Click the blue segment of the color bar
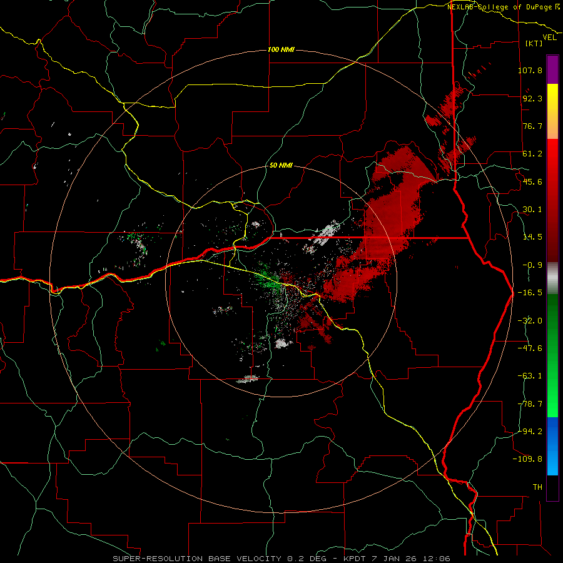This screenshot has height=563, width=563. click(552, 446)
